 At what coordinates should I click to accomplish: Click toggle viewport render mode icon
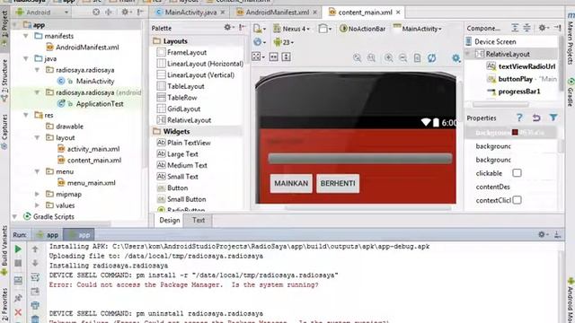(257, 57)
